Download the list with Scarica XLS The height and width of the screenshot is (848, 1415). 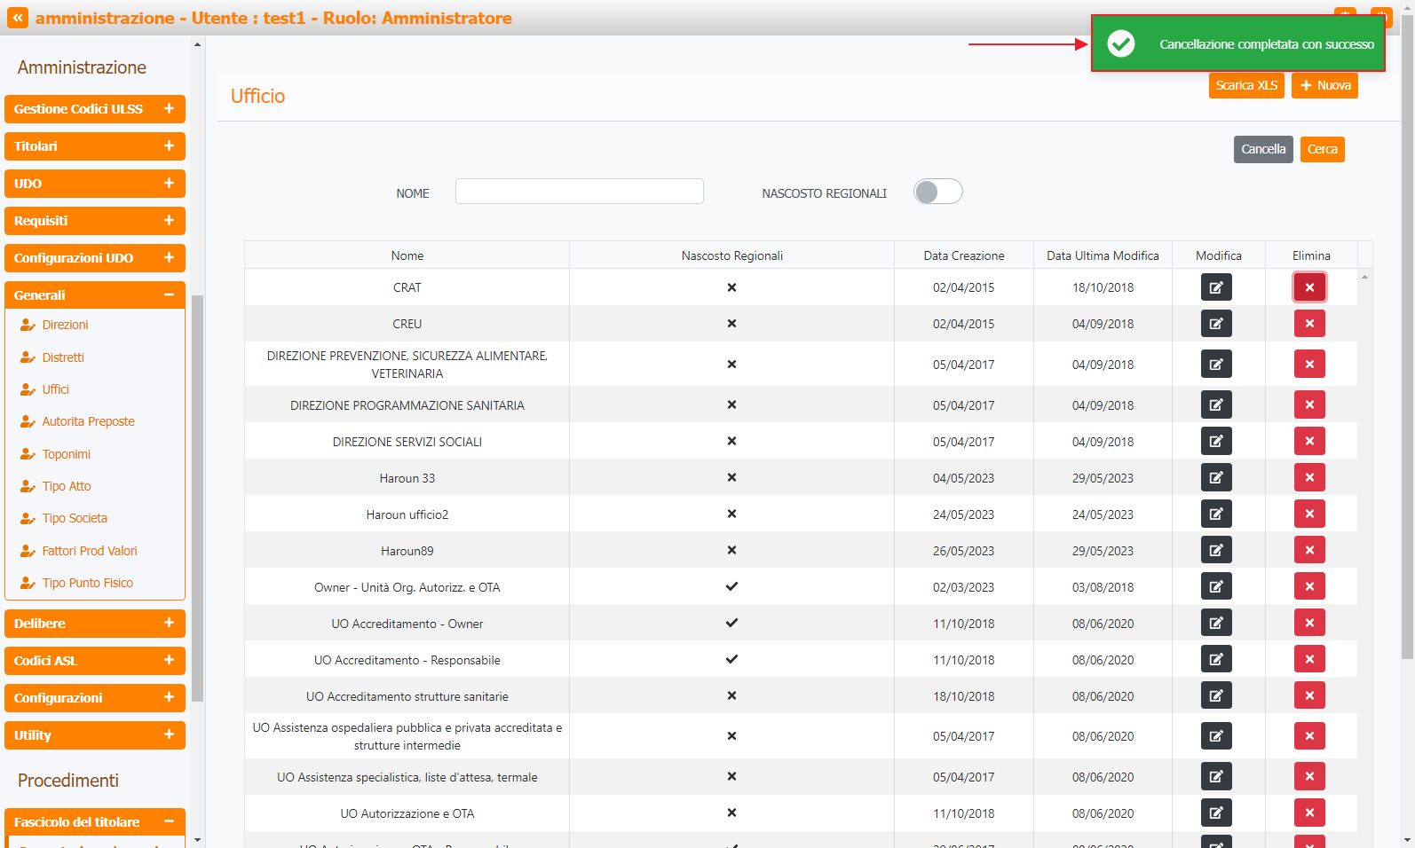click(x=1246, y=85)
